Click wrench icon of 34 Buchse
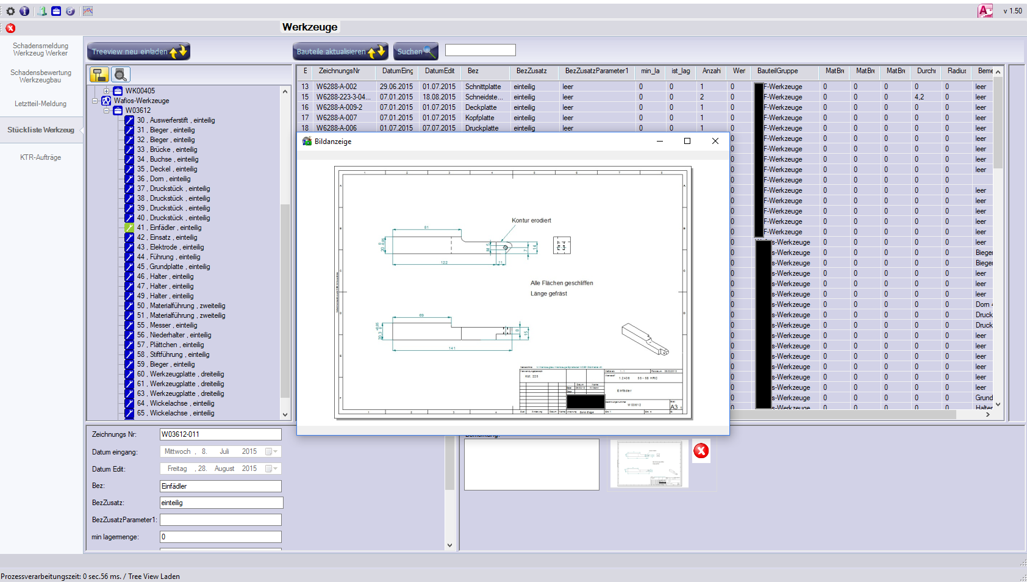 coord(129,159)
